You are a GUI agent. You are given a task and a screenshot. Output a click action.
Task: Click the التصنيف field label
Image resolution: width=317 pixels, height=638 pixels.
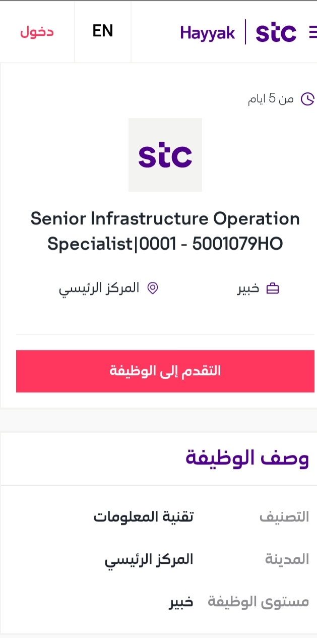pos(284,517)
